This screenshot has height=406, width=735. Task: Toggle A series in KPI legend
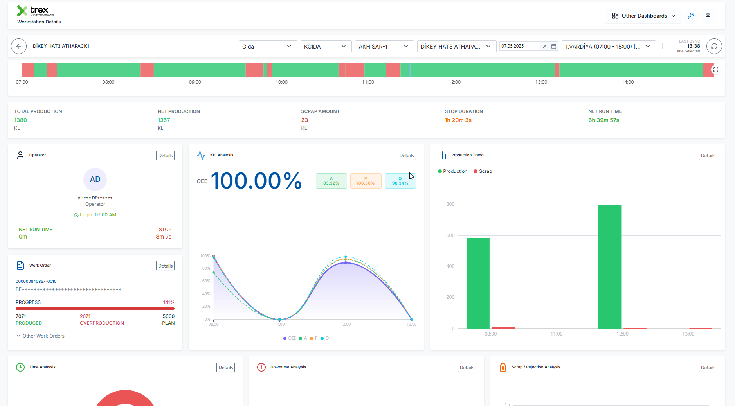pos(303,338)
